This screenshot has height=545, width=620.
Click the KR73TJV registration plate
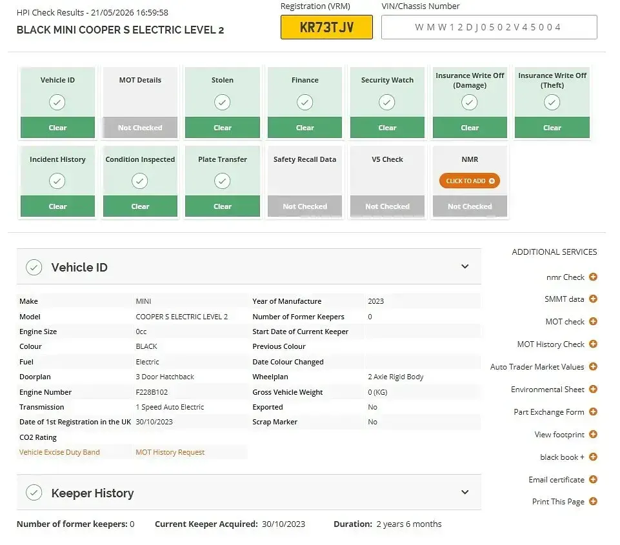coord(326,27)
